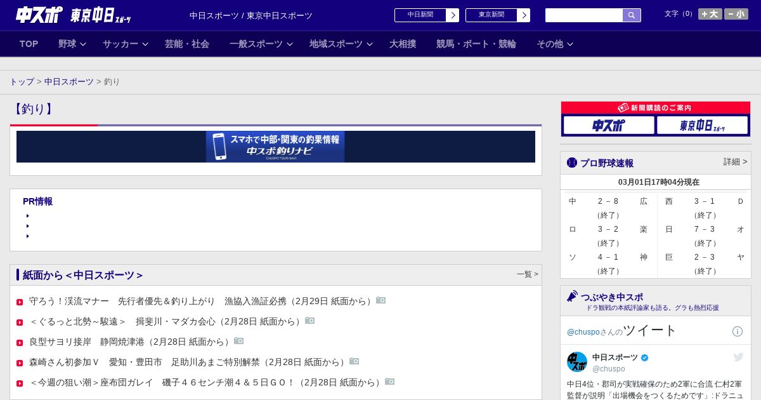Open the 中日スポーツ Twitter account name
Screen dimensions: 761x400
pyautogui.click(x=615, y=357)
